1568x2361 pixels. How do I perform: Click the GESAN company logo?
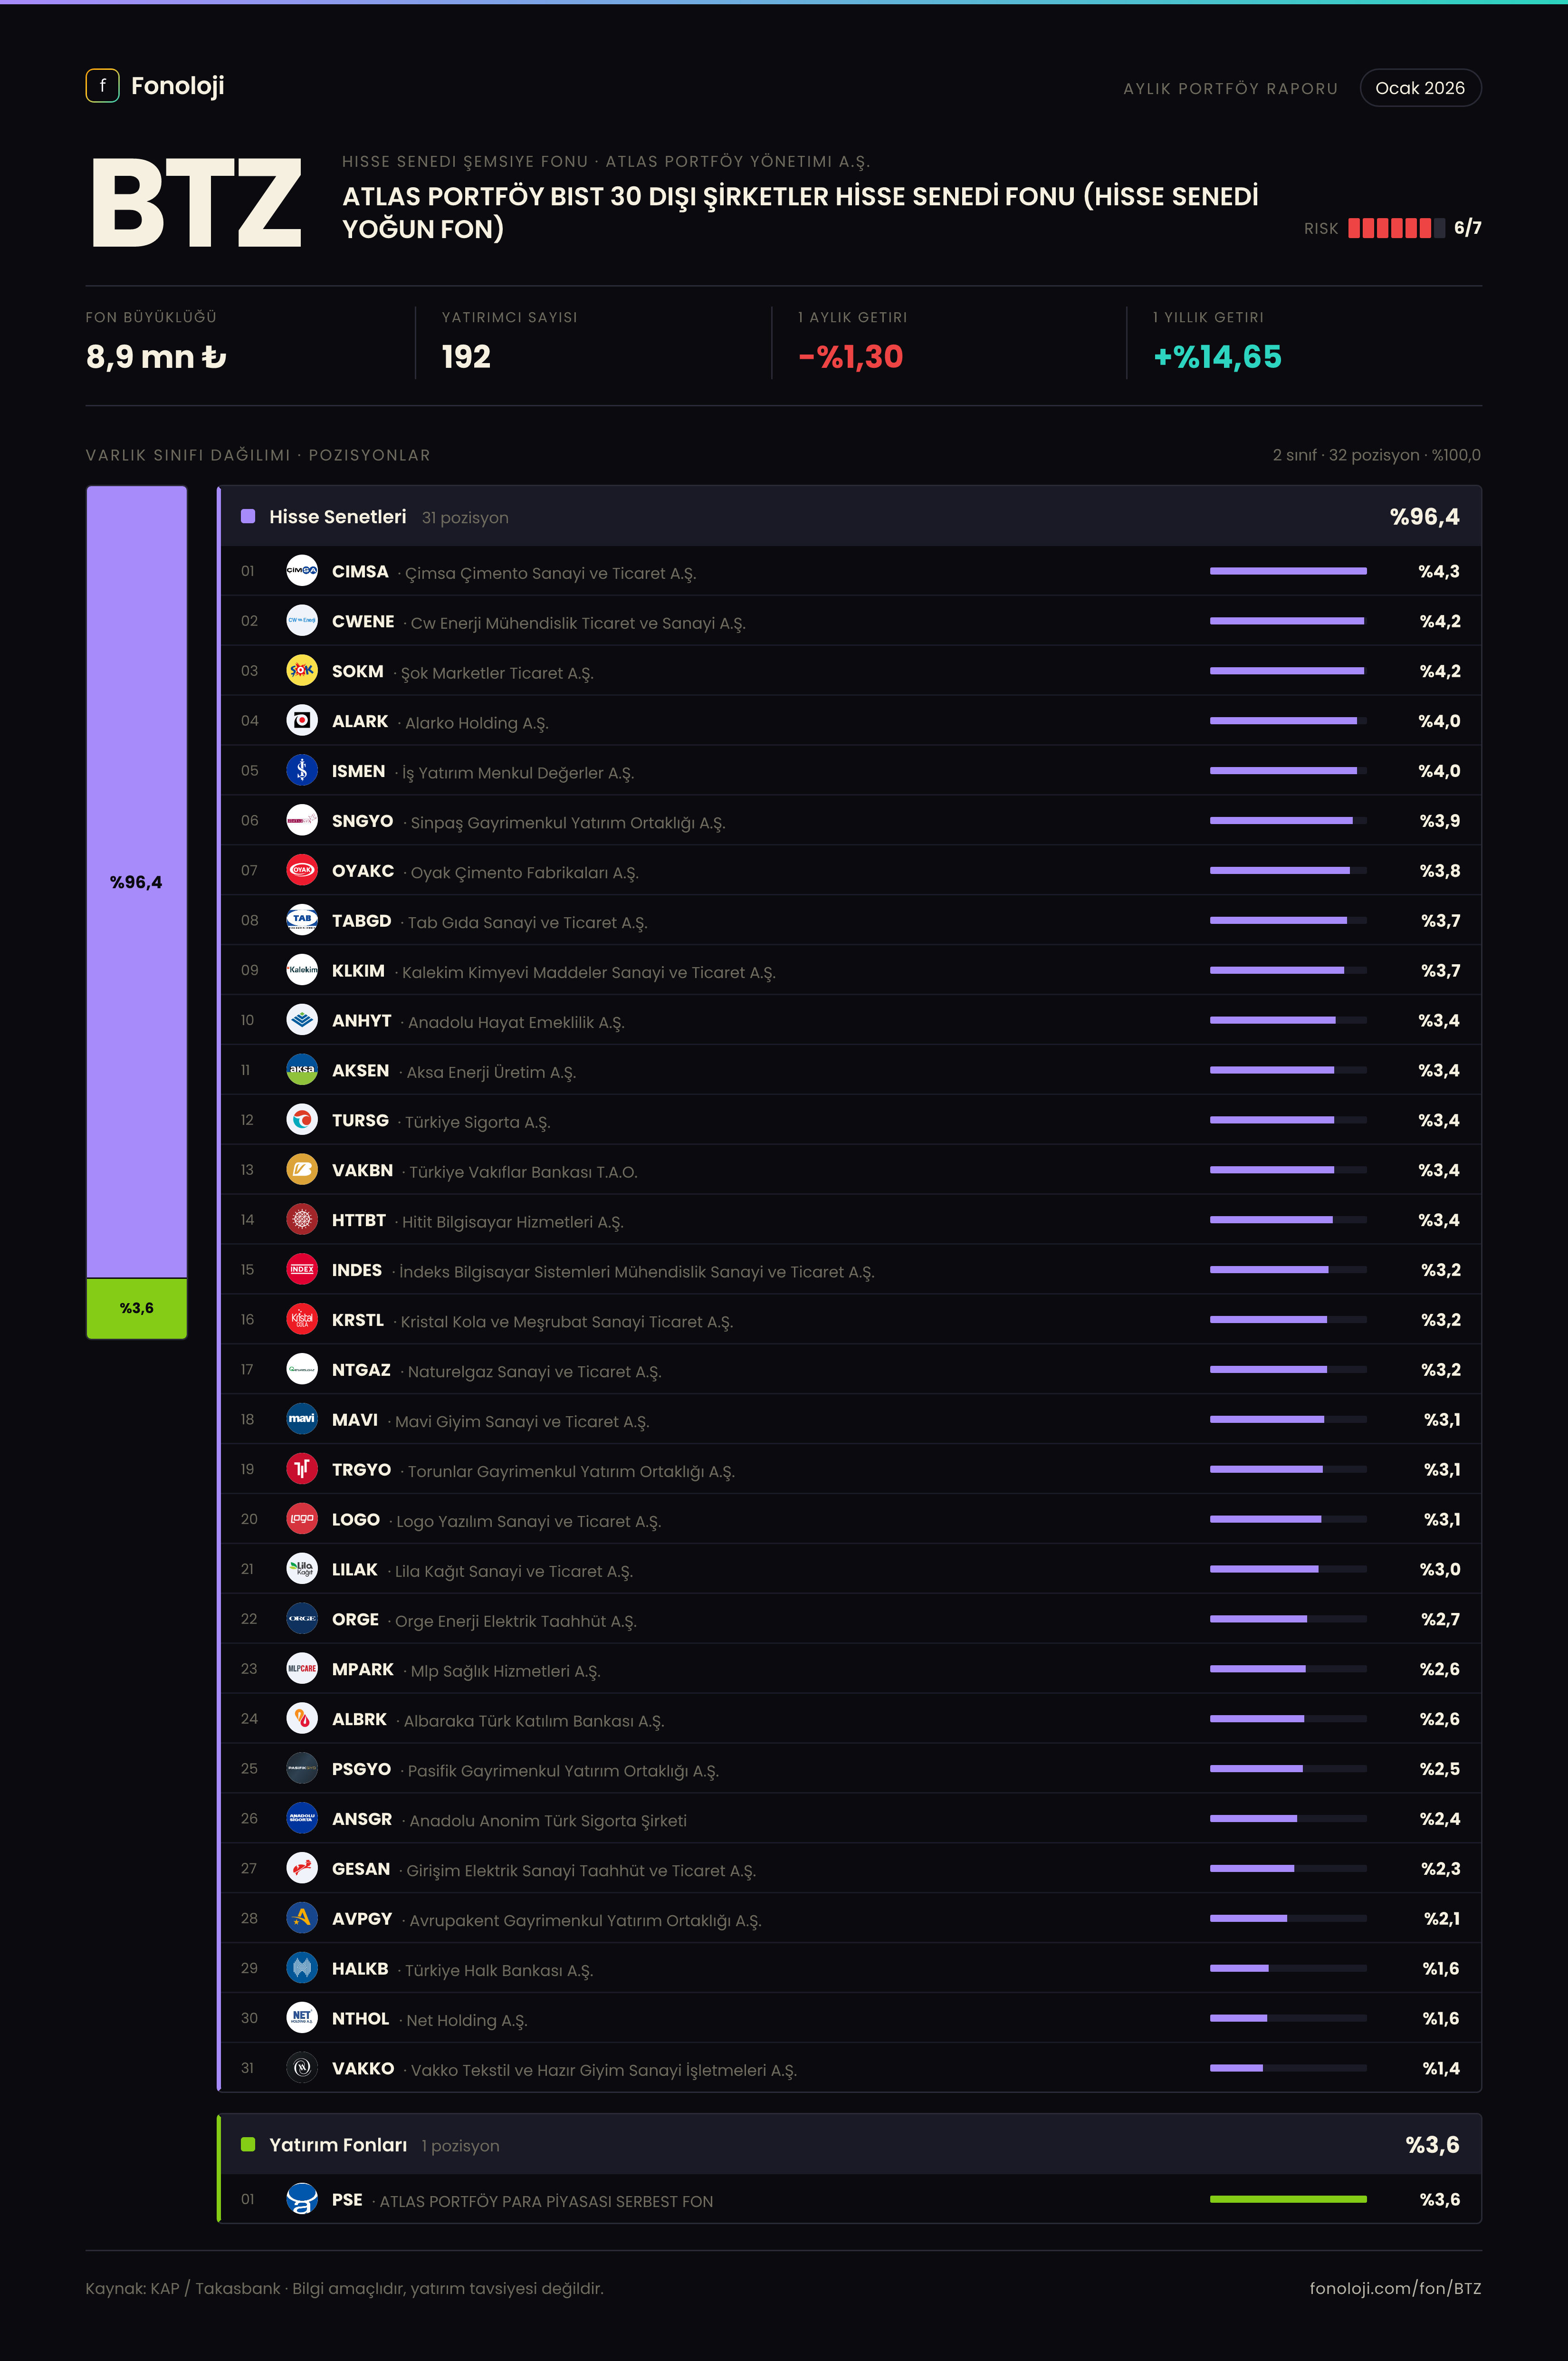[302, 1868]
